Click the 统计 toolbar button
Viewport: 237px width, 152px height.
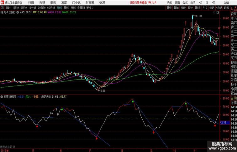190,8
